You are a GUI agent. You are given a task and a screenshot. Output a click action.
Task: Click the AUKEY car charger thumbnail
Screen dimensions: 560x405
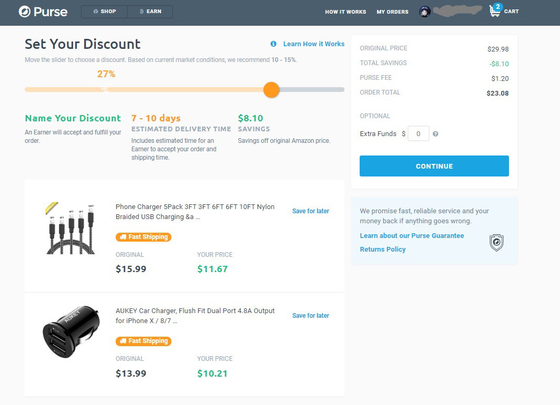pyautogui.click(x=70, y=331)
